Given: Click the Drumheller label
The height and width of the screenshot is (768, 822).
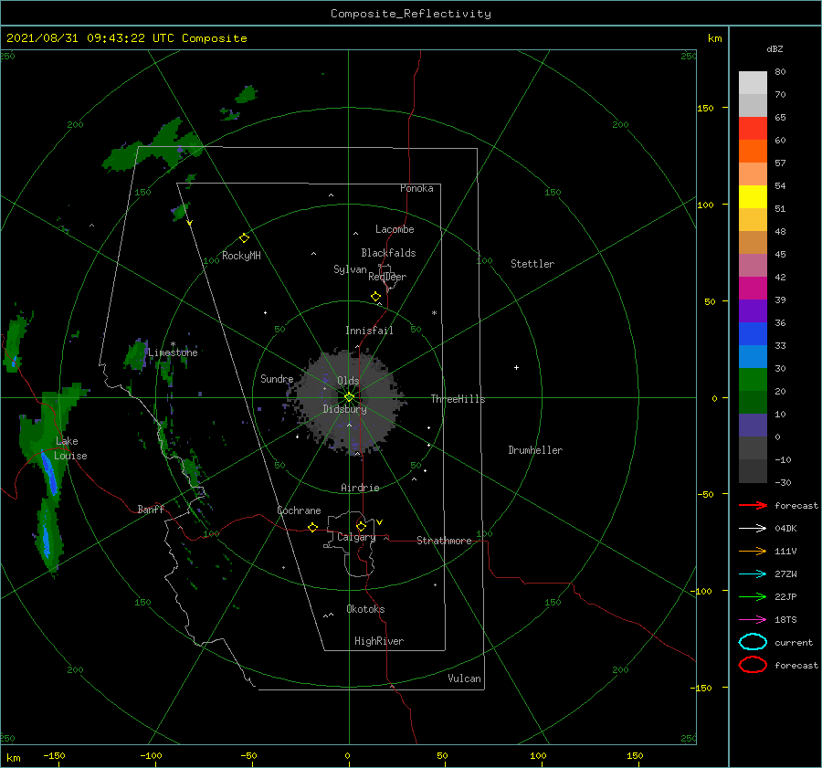Looking at the screenshot, I should click(535, 450).
